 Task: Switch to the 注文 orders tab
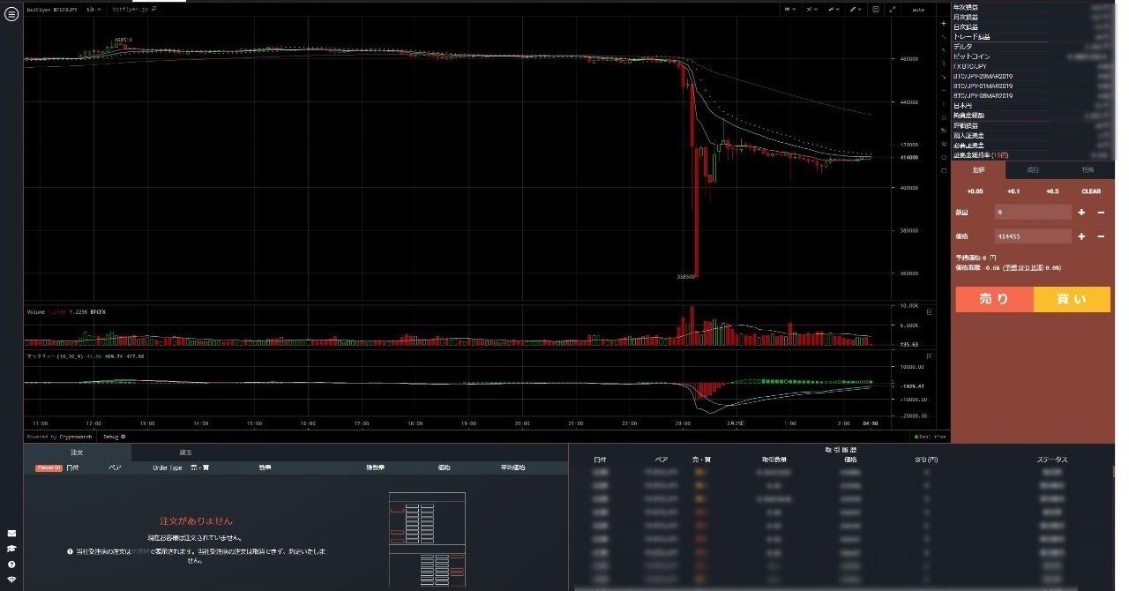(x=77, y=452)
